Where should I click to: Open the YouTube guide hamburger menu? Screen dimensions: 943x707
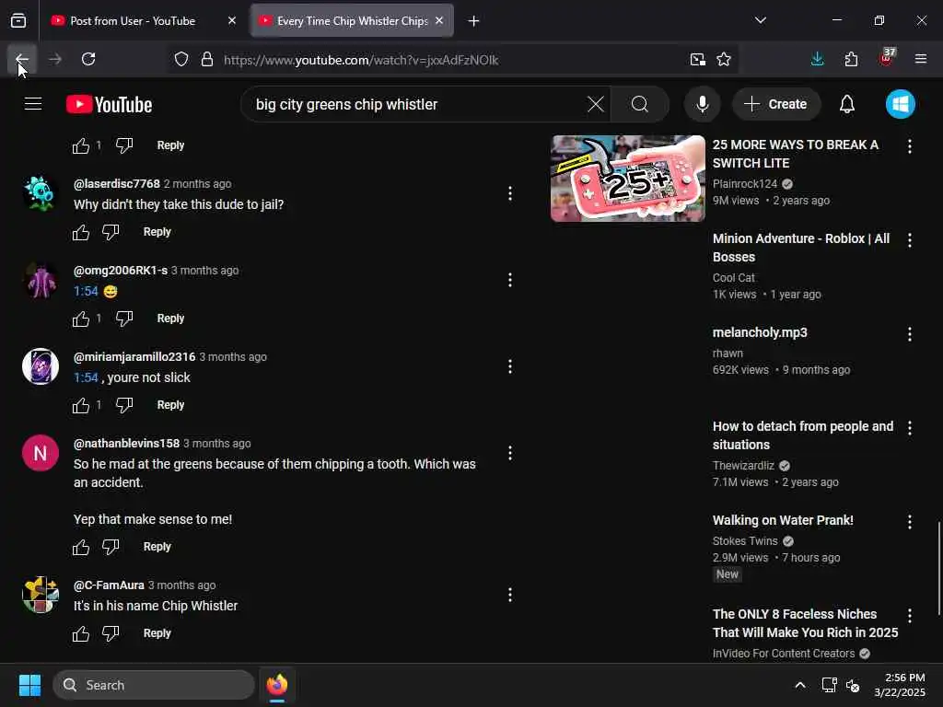click(x=33, y=104)
